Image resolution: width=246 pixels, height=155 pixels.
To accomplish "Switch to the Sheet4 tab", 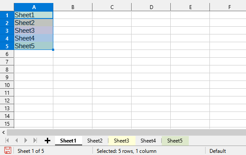I will (148, 141).
